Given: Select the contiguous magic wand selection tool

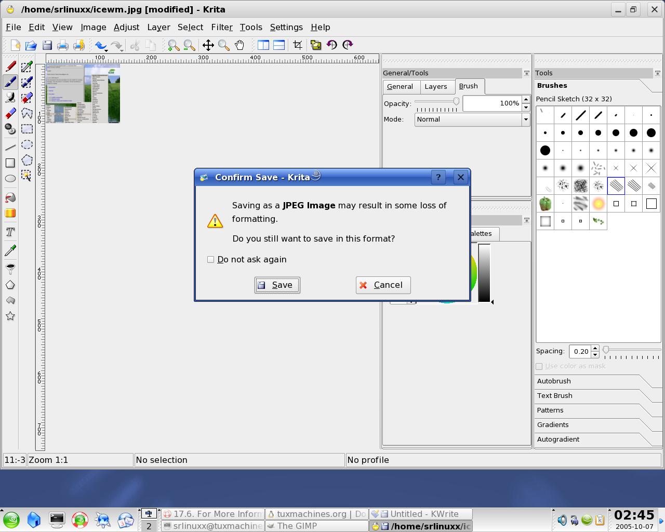Looking at the screenshot, I should [27, 176].
